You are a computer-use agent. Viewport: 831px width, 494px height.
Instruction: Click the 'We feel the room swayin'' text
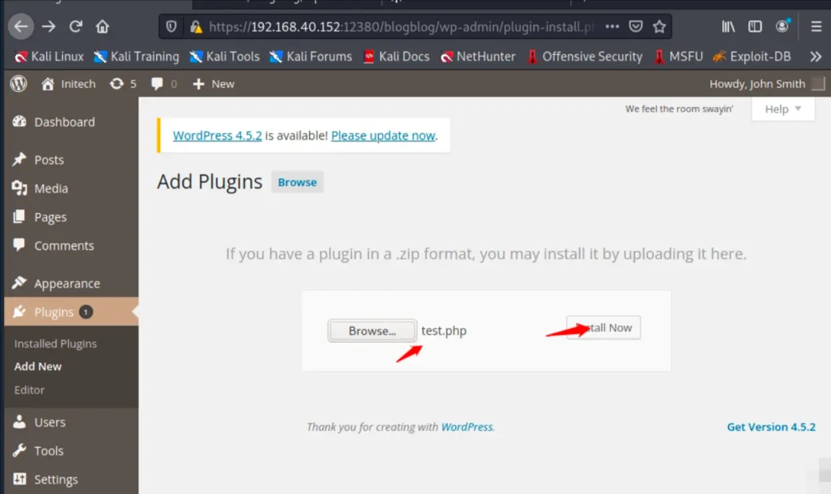679,109
